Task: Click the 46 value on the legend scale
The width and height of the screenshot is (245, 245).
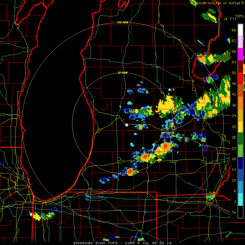Action: click(234, 84)
